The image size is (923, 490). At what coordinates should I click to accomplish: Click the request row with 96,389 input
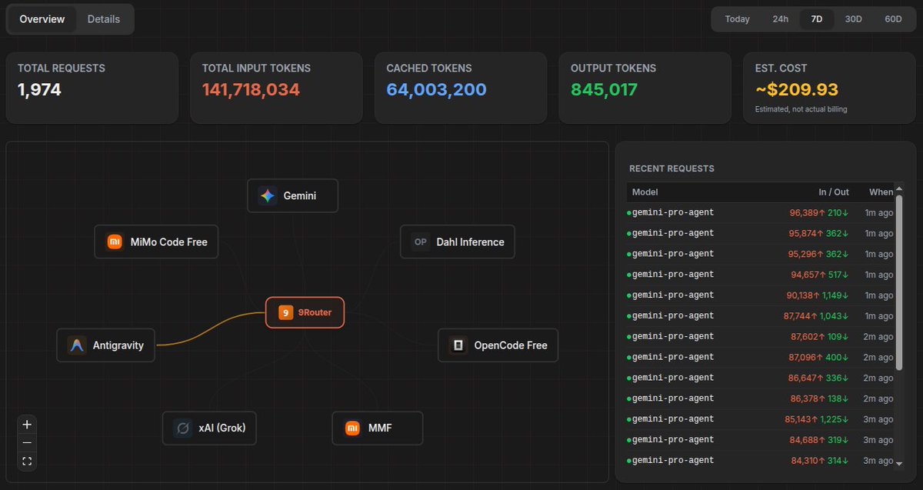coord(761,212)
